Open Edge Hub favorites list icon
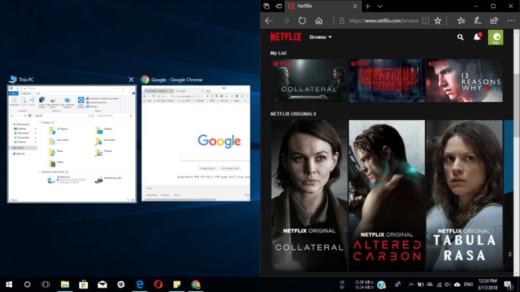The width and height of the screenshot is (520, 292). (x=461, y=21)
